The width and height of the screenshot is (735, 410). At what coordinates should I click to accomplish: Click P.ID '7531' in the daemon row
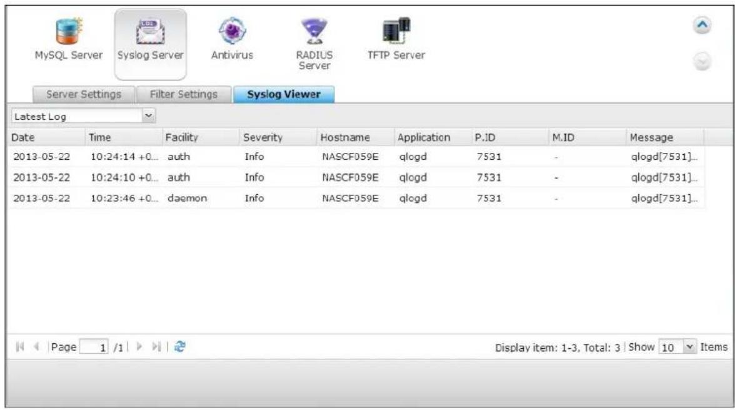[x=489, y=198]
